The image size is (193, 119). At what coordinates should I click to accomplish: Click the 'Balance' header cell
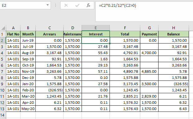pos(173,34)
